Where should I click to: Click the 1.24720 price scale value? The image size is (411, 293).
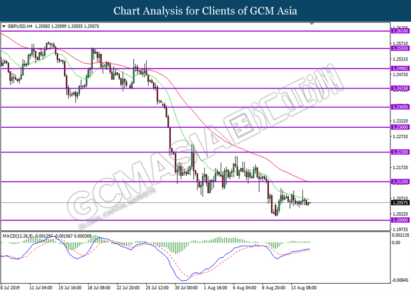coord(400,75)
